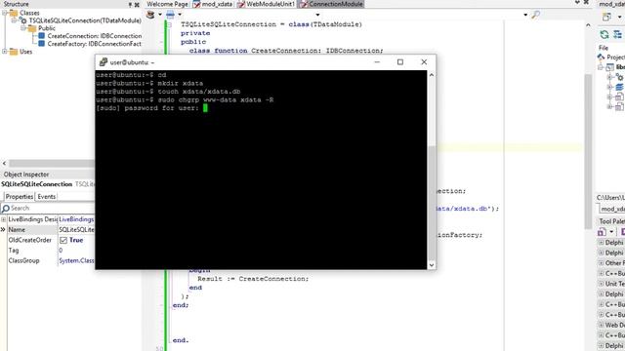The width and height of the screenshot is (625, 351).
Task: Click the terminal password prompt line
Action: [152, 108]
